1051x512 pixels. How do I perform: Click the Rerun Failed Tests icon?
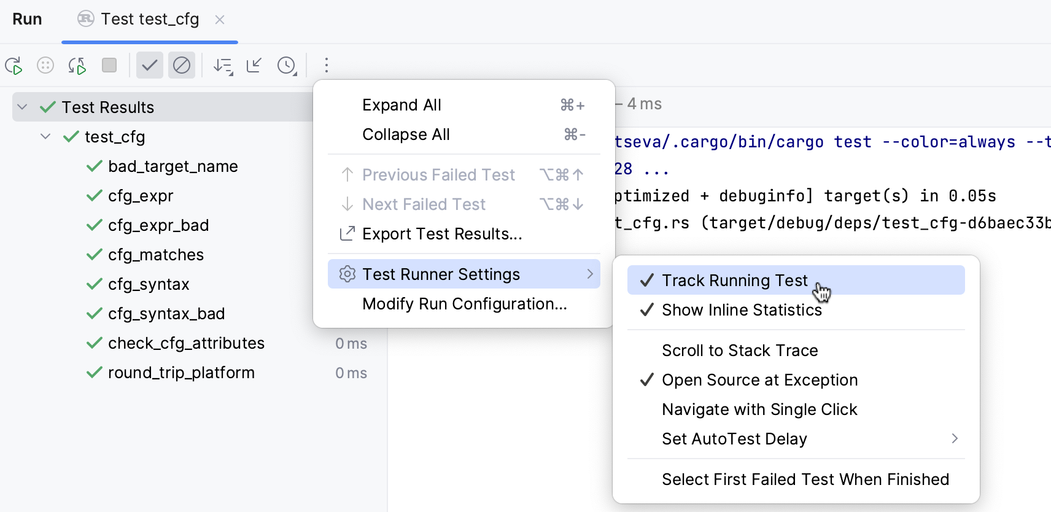click(77, 65)
